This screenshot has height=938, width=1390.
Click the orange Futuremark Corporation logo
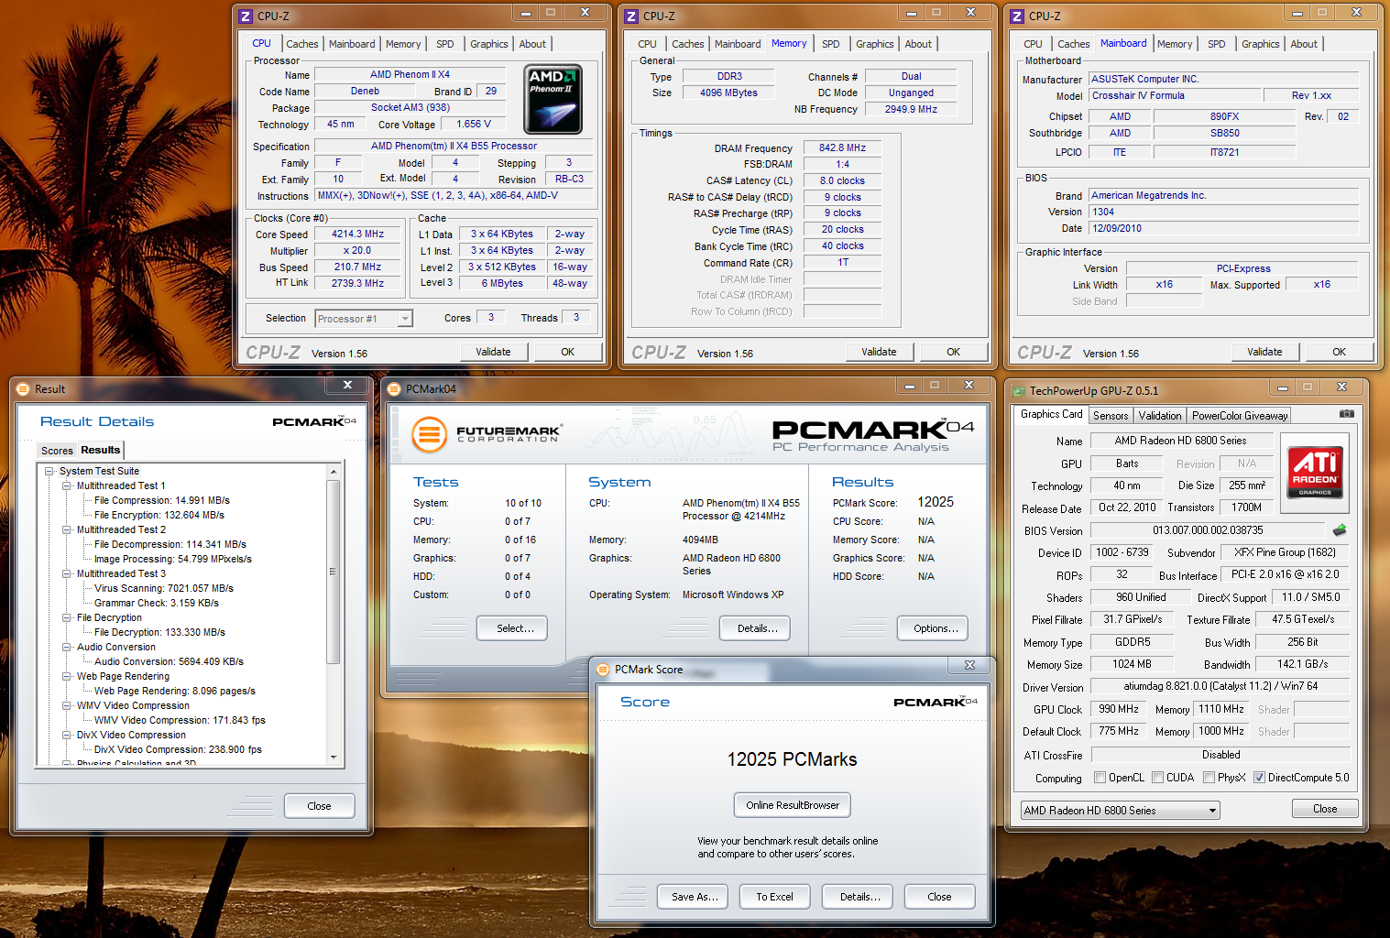tap(429, 434)
